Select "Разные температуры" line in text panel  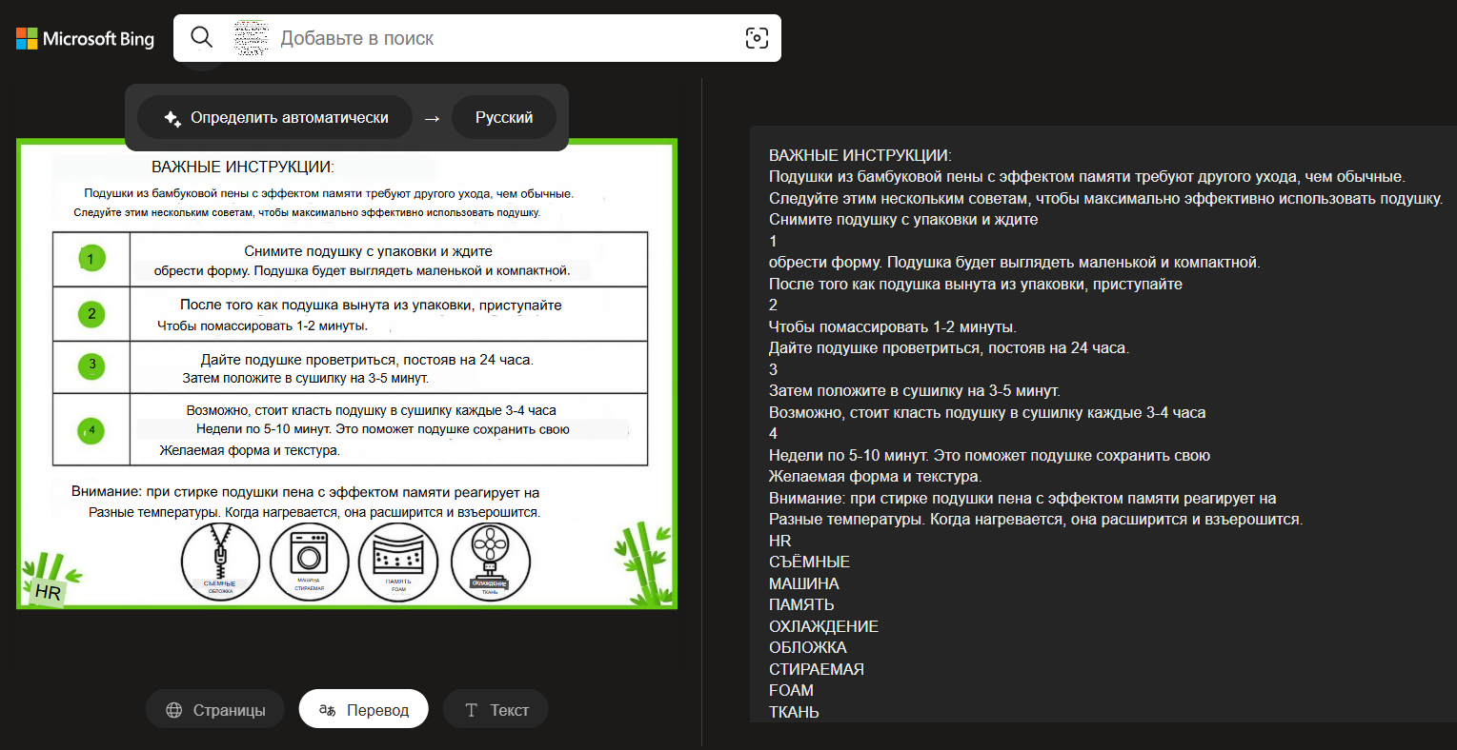[1036, 520]
